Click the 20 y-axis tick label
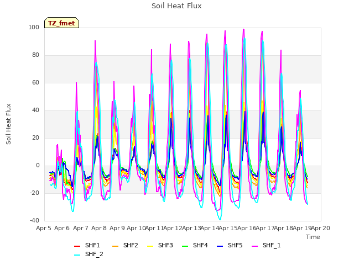Image resolution: width=354 pixels, height=265 pixels. point(35,137)
